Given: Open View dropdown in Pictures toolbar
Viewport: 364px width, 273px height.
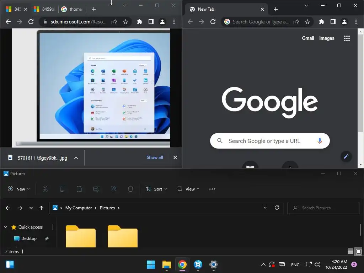Looking at the screenshot, I should (x=188, y=189).
